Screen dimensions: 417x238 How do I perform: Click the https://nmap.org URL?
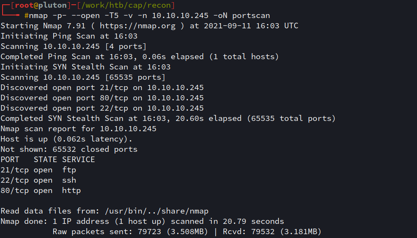[138, 26]
